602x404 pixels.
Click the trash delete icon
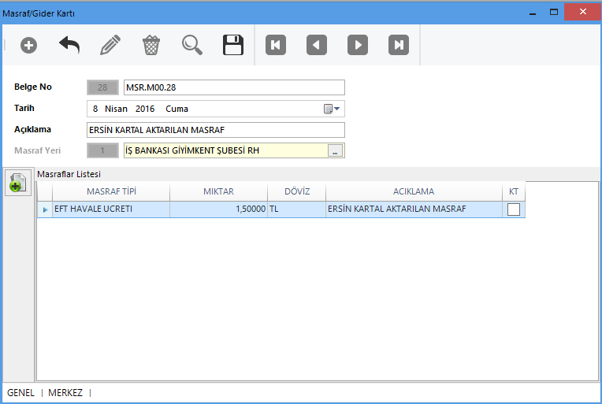pos(151,45)
